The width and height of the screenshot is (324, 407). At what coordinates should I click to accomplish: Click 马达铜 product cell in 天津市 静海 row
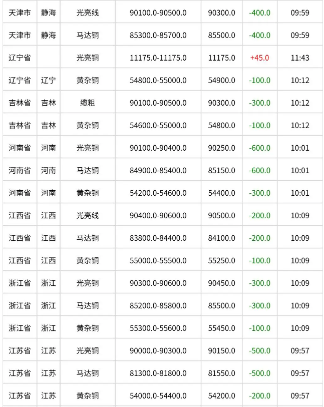88,36
